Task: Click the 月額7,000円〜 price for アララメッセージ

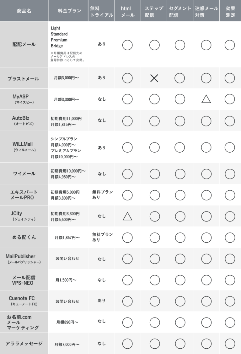Action: [66, 344]
